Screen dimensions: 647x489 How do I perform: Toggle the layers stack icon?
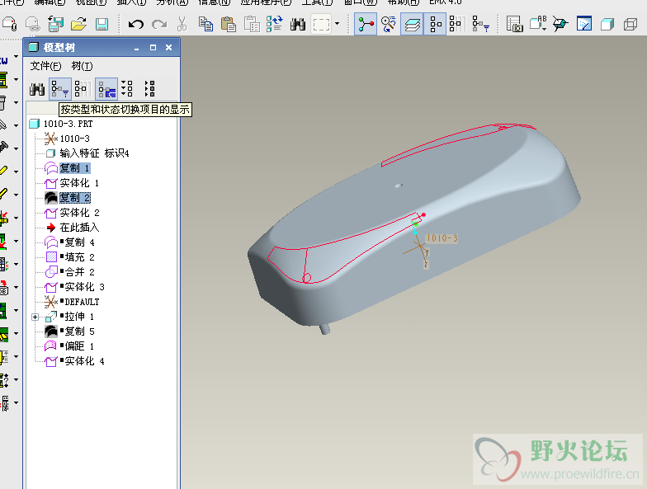pos(412,25)
